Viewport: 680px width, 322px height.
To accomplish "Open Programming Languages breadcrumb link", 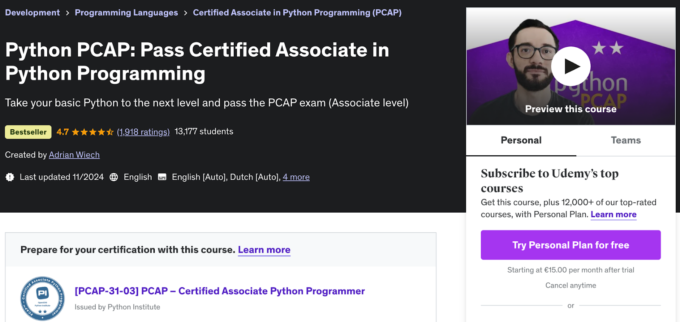I will coord(126,13).
